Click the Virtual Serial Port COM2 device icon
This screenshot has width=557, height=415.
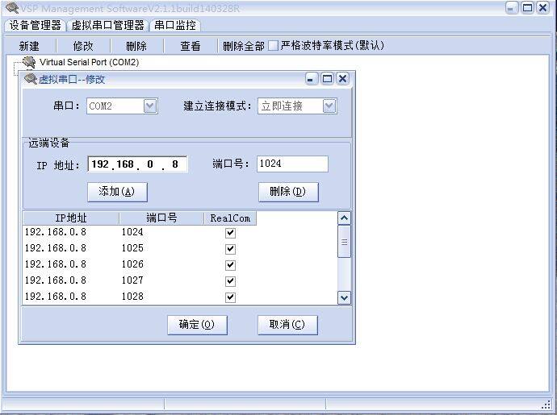29,62
